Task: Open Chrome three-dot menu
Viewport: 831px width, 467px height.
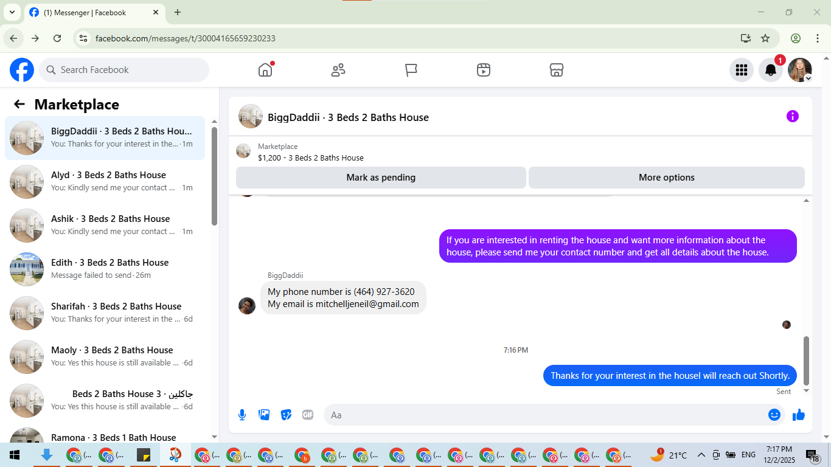Action: click(x=817, y=38)
